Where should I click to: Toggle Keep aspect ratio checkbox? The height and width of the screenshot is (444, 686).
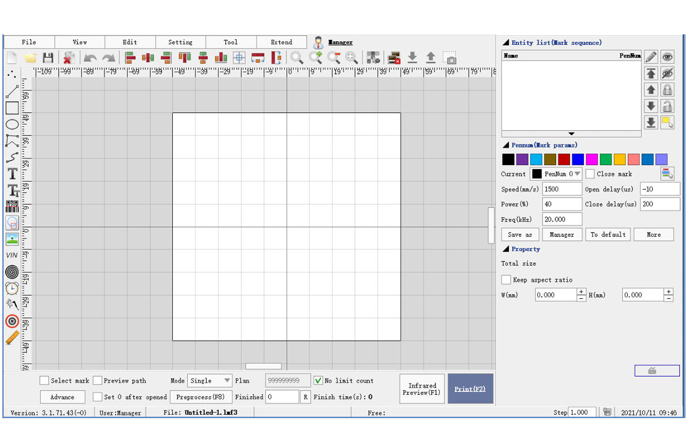[x=506, y=280]
